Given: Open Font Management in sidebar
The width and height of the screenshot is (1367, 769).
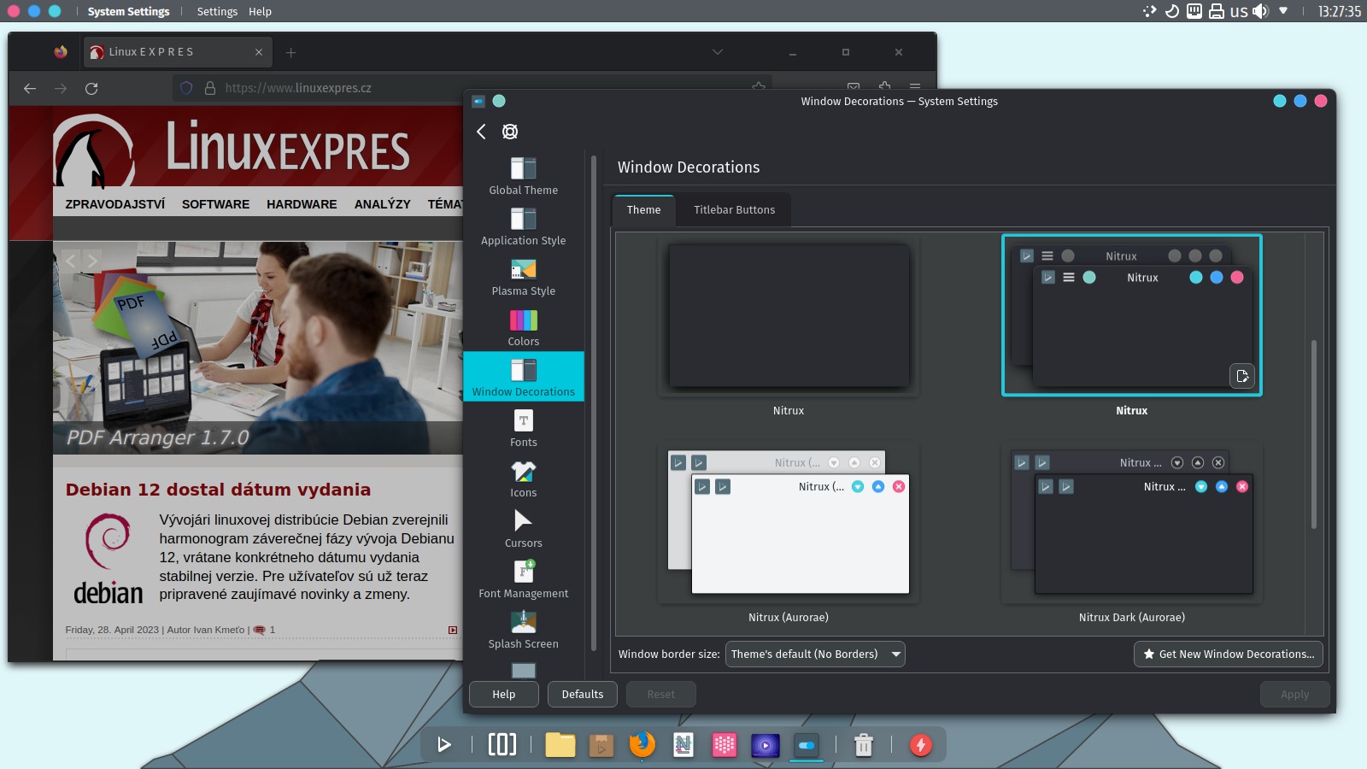Looking at the screenshot, I should [524, 579].
